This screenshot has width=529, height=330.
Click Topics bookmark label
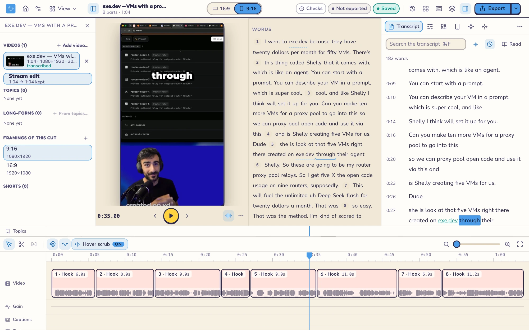tap(16, 231)
